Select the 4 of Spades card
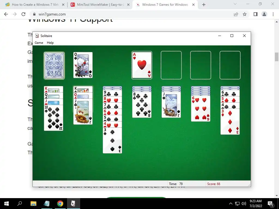Screen dimensions: 279x209 230,106
